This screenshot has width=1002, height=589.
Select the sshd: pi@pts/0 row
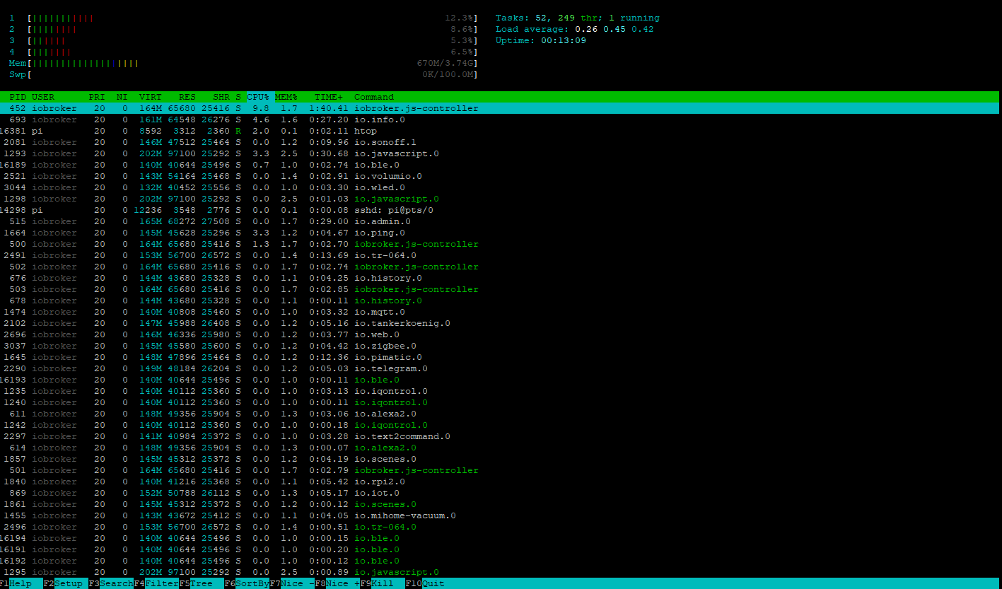coord(499,210)
